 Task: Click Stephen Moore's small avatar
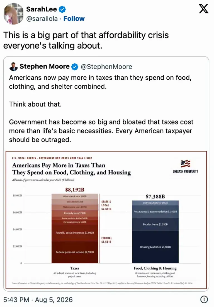[x=13, y=67]
